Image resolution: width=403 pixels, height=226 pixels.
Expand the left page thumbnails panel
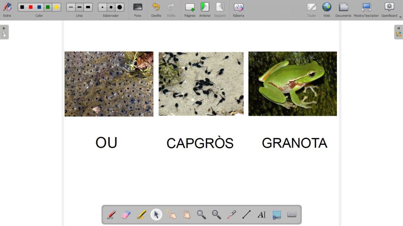pyautogui.click(x=4, y=31)
